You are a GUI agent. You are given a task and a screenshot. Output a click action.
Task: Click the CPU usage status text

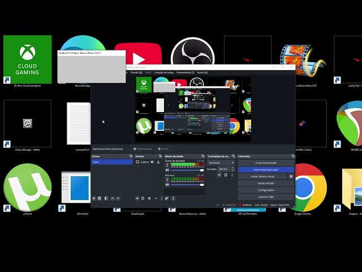coord(261,205)
